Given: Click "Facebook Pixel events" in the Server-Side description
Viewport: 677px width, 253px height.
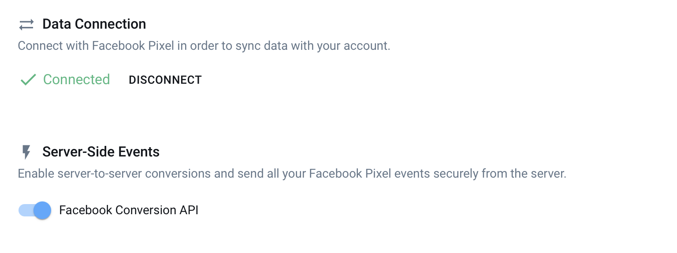Looking at the screenshot, I should (x=369, y=174).
